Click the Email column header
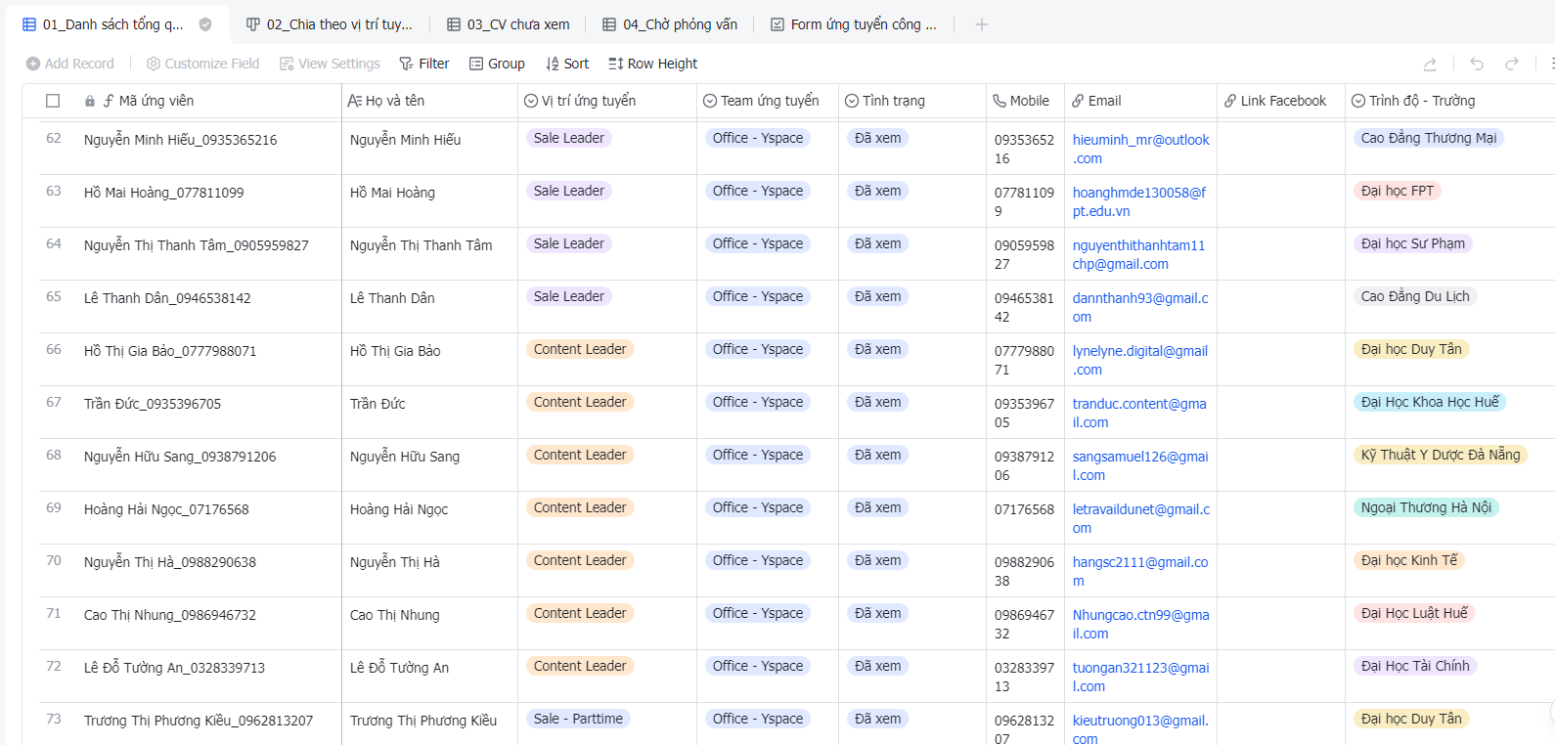Viewport: 1555px width, 745px height. (1139, 101)
